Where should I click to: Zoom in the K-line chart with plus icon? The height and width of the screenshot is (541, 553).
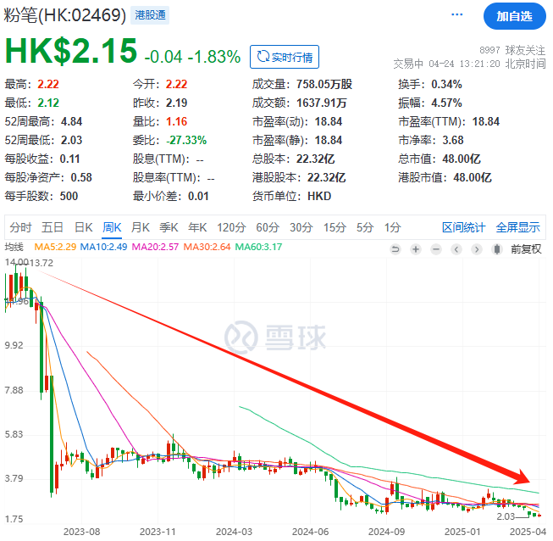click(416, 248)
